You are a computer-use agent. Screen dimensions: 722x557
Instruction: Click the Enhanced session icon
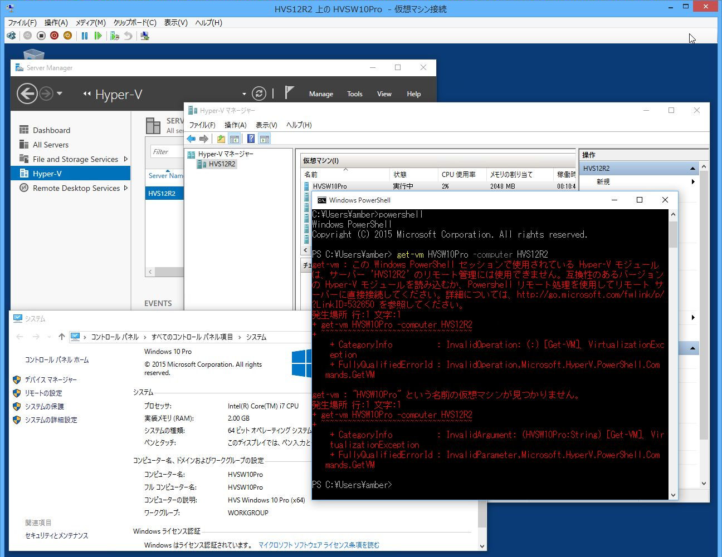[x=145, y=36]
